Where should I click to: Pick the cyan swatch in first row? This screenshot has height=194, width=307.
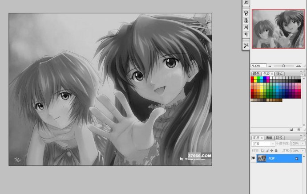[262, 78]
